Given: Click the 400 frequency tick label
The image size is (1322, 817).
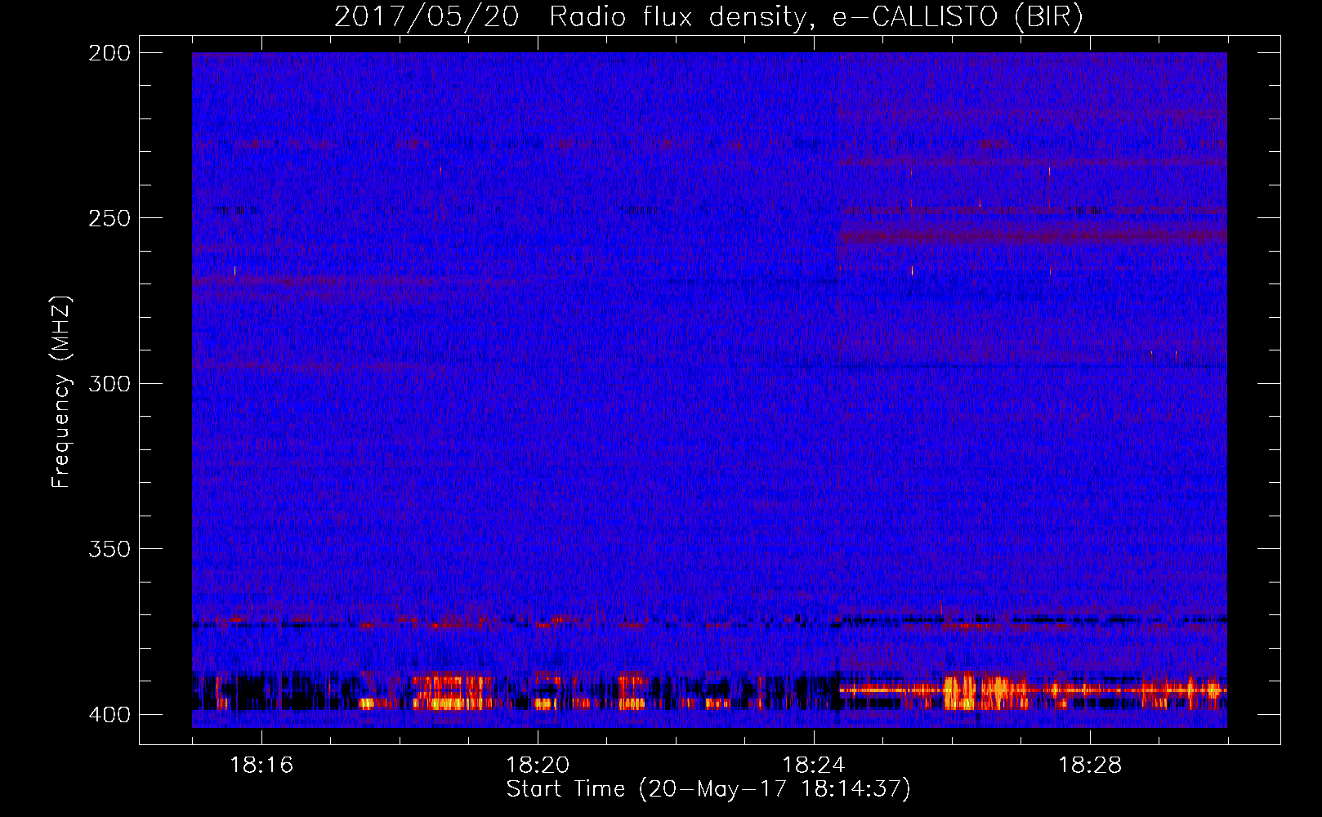Looking at the screenshot, I should point(109,714).
